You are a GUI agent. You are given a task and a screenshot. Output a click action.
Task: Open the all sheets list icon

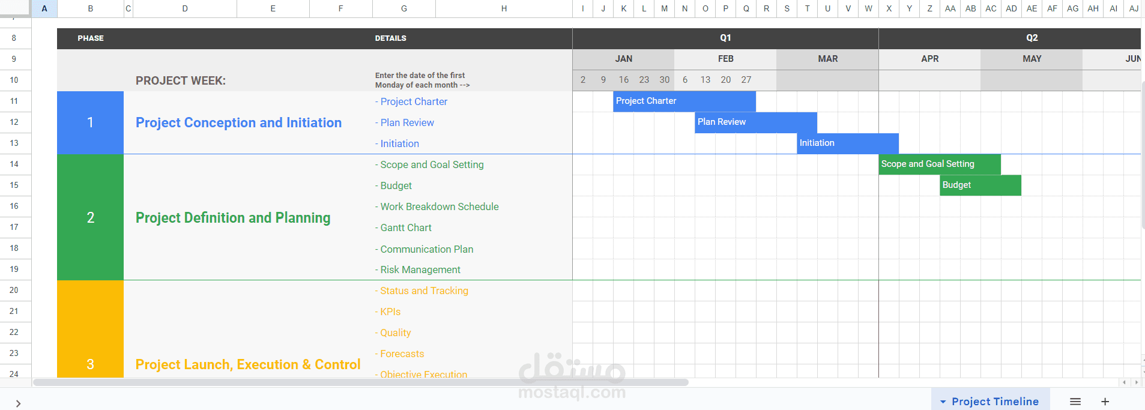(x=1075, y=402)
